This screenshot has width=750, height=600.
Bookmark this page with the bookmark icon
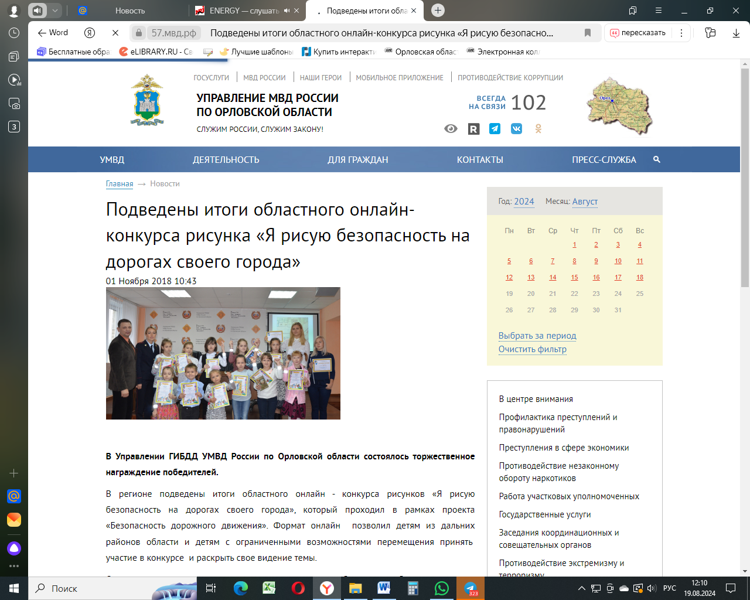click(588, 33)
